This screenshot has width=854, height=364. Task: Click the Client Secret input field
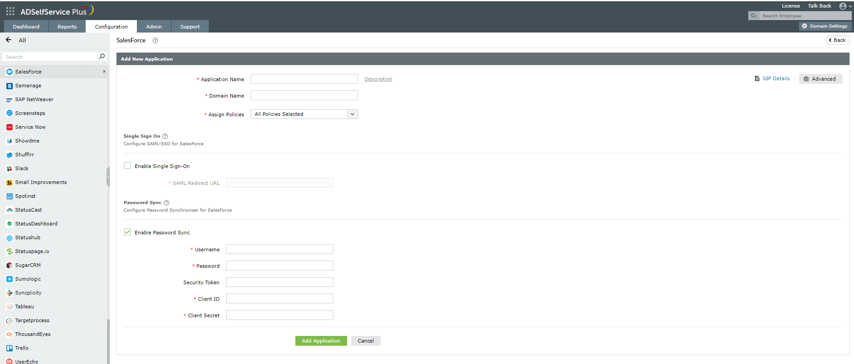point(280,315)
